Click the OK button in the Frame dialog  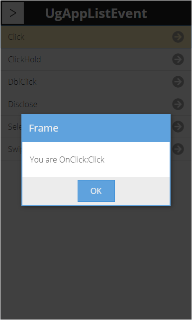click(96, 191)
